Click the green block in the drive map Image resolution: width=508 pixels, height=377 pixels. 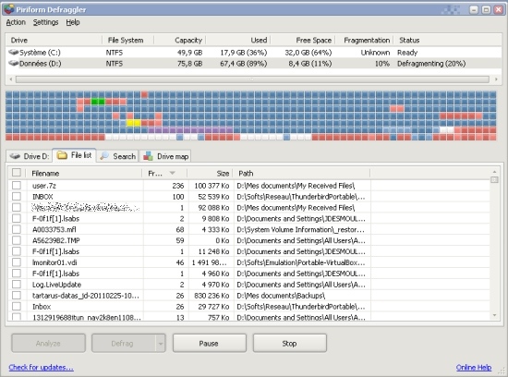pos(98,102)
